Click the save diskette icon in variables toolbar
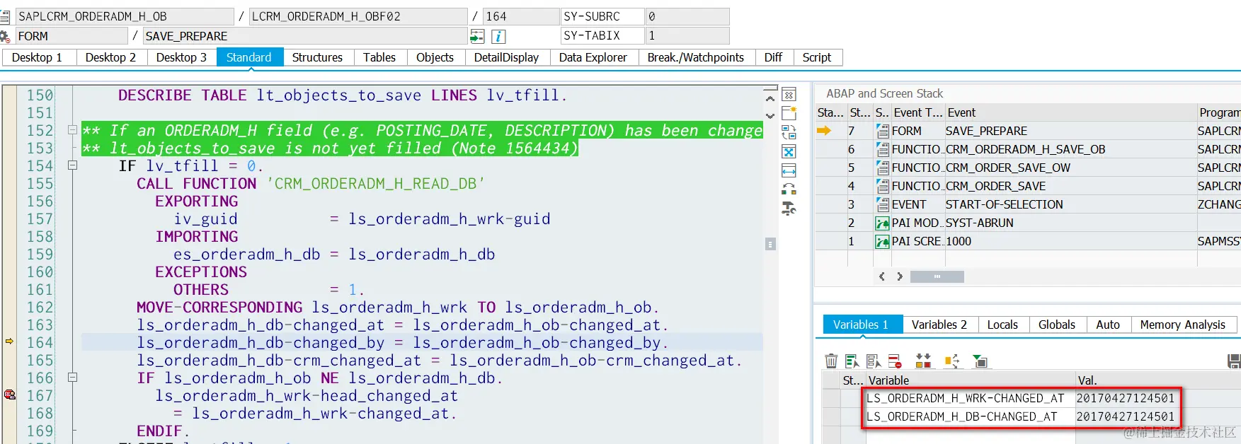Viewport: 1241px width, 444px height. (x=1234, y=361)
